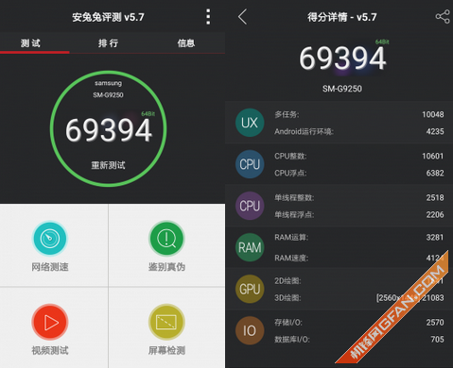Select the 2D绘图 label

coord(287,281)
